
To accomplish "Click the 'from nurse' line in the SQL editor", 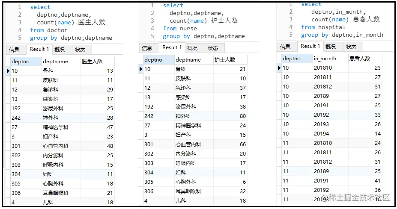I will (x=180, y=29).
